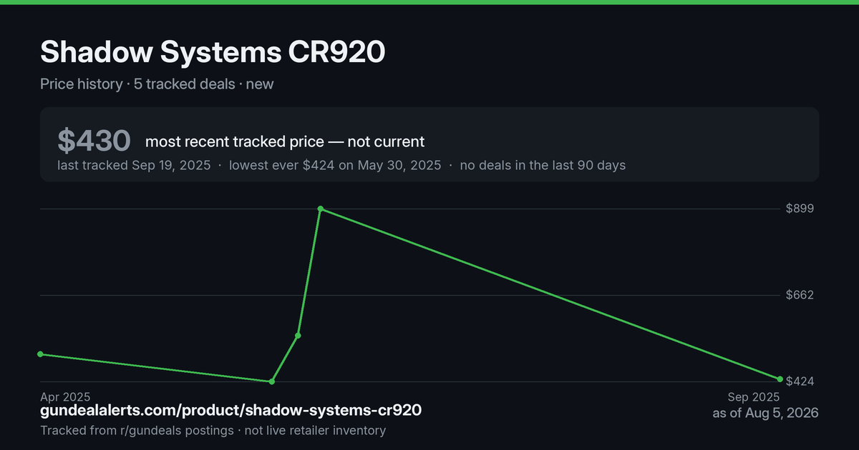Click 'no deals in the last 90 days' note
This screenshot has width=859, height=450.
(543, 165)
